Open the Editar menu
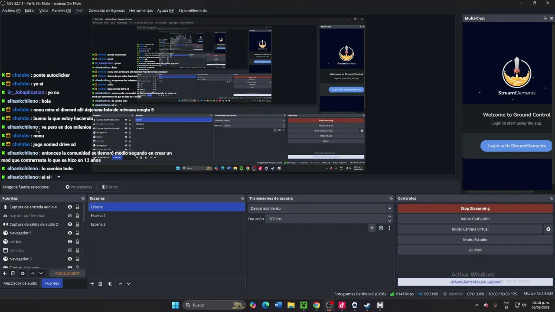The image size is (555, 312). (x=30, y=10)
